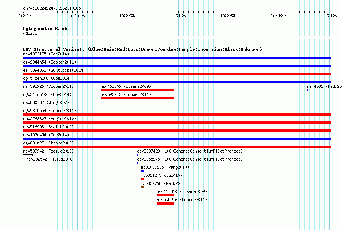Click the dgv9355n54 (Cooper2011) label
This screenshot has width=342, height=230.
(x=50, y=111)
